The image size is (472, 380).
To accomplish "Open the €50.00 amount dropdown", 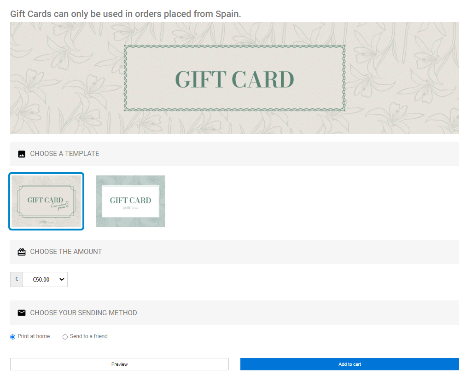I will click(x=45, y=280).
